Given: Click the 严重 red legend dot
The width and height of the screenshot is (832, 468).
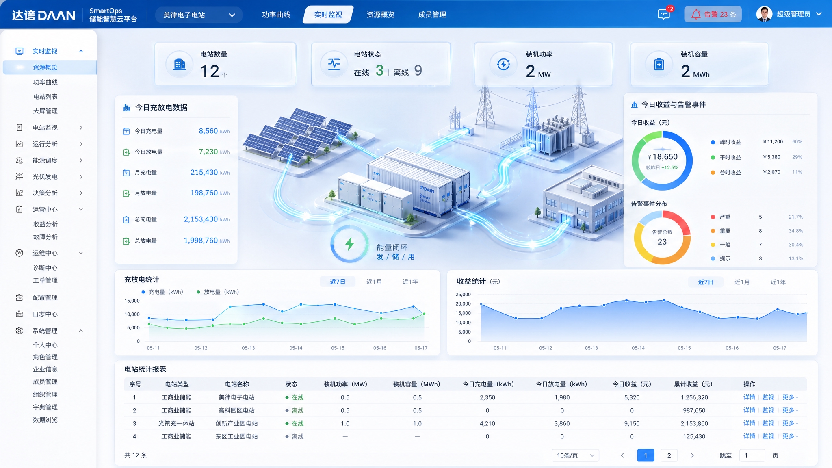Looking at the screenshot, I should coord(713,217).
